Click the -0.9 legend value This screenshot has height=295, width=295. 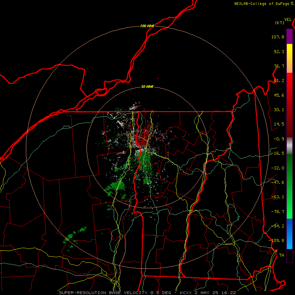click(279, 139)
